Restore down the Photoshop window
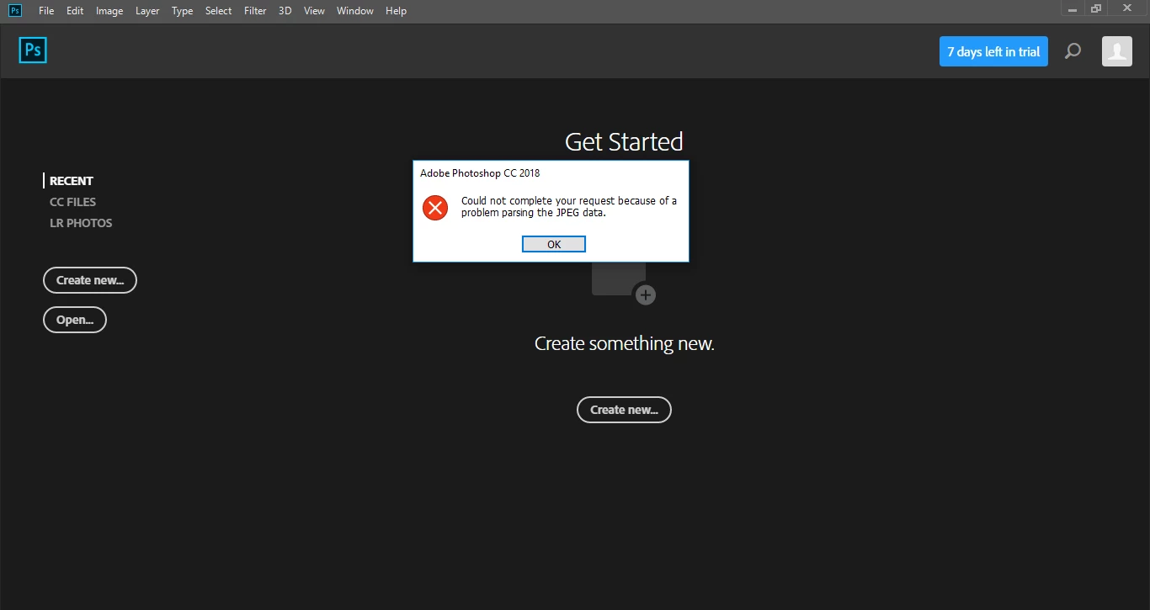 (x=1096, y=8)
